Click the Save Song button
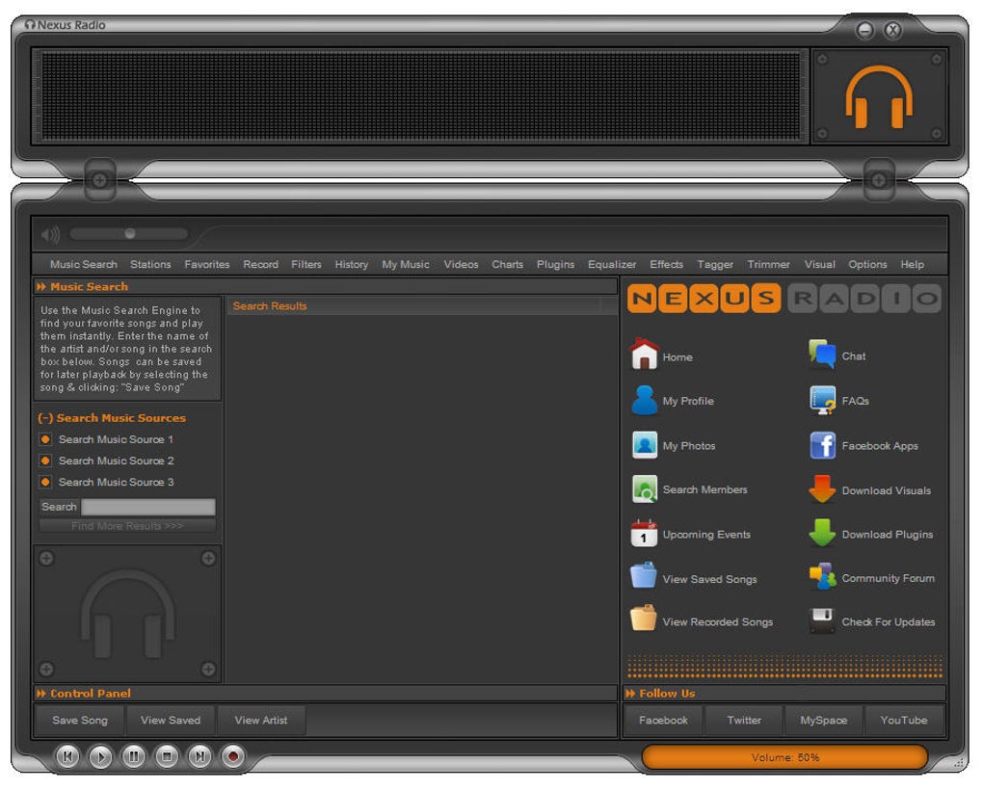The image size is (983, 790). pos(80,720)
